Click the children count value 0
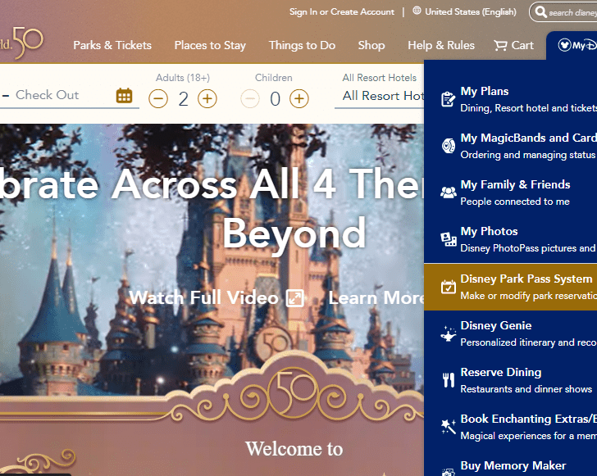Screen dimensions: 597x476 [x=275, y=99]
